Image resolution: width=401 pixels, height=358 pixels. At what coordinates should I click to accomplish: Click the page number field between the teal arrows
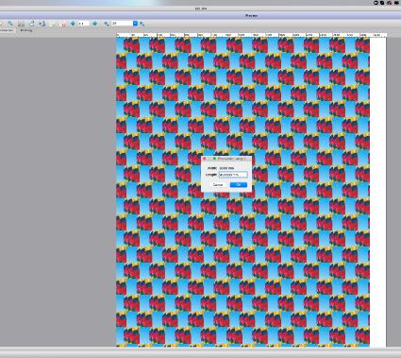pos(84,24)
